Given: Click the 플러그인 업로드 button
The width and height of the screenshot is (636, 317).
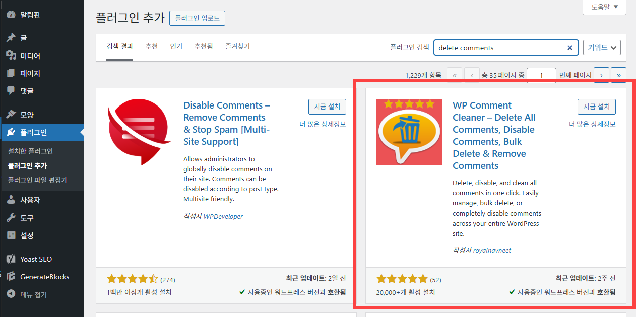Looking at the screenshot, I should point(197,18).
